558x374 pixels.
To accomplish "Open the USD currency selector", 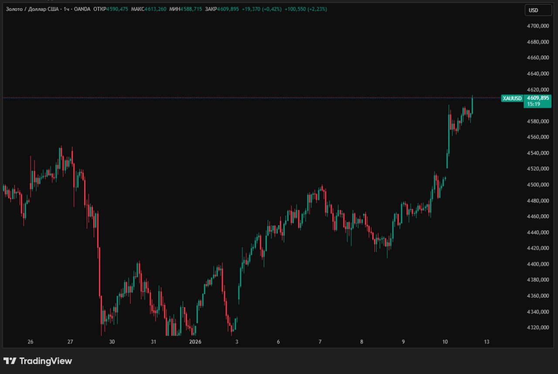I will click(538, 10).
